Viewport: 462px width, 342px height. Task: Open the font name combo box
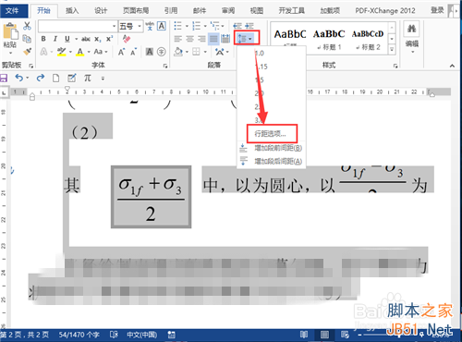(78, 27)
